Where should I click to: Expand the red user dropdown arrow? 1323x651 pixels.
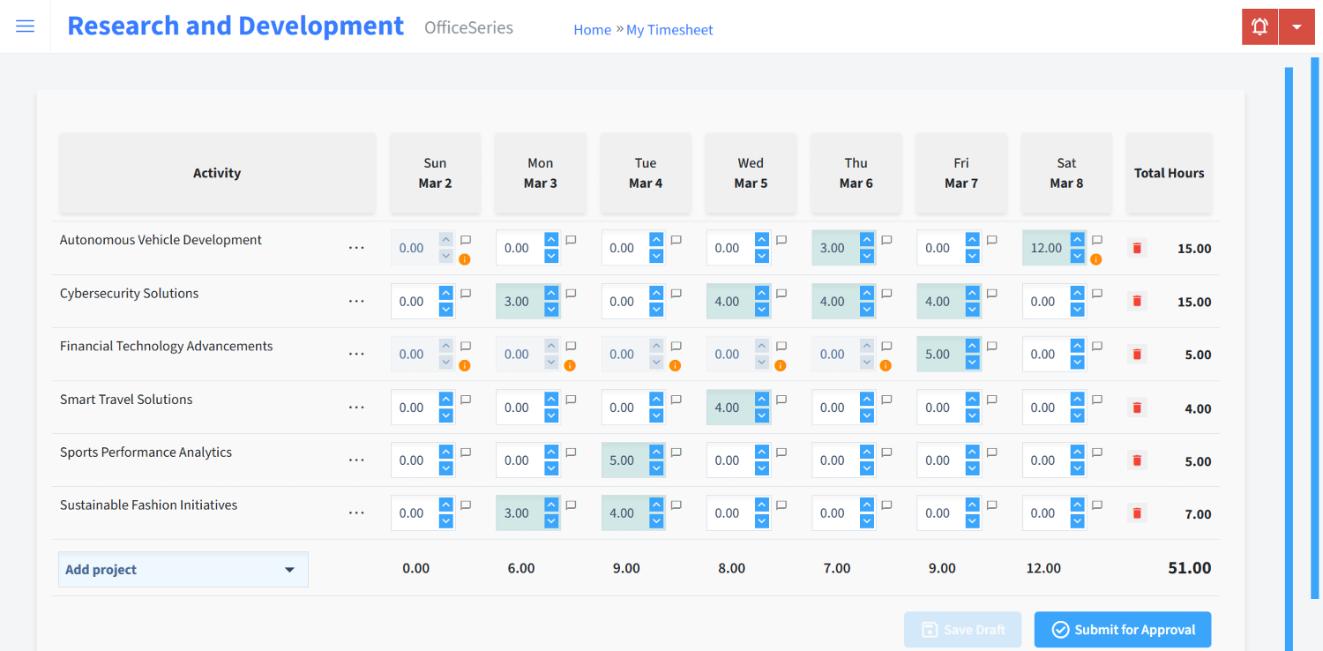[1297, 26]
